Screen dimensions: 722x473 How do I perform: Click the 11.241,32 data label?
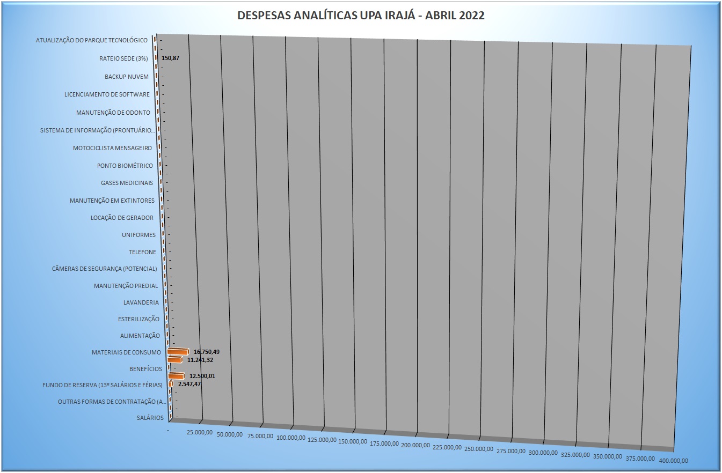point(200,360)
